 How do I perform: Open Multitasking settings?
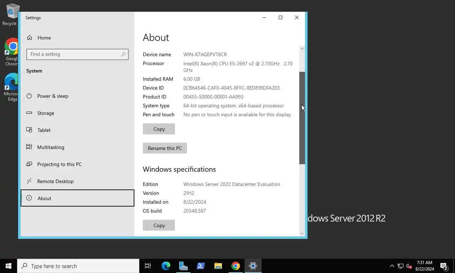[x=77, y=147]
